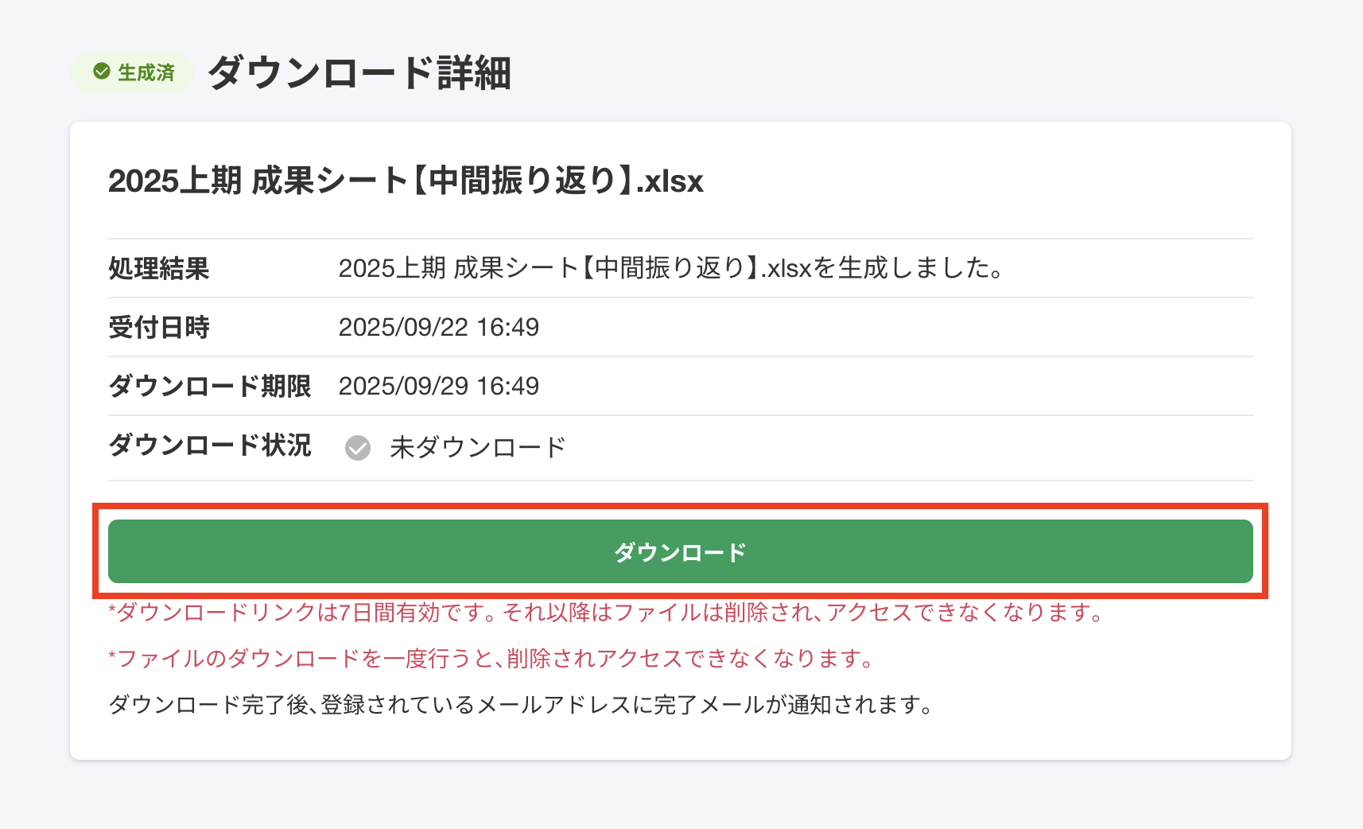Click the green check icon beside 生成済
Screen dimensions: 1363x829
tap(102, 72)
